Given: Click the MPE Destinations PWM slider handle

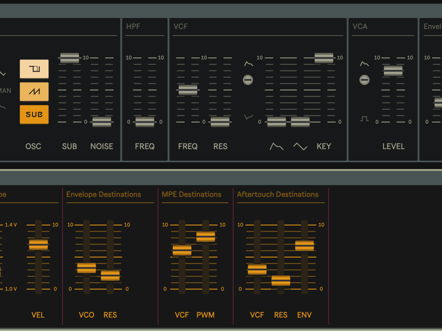Looking at the screenshot, I should [x=206, y=236].
